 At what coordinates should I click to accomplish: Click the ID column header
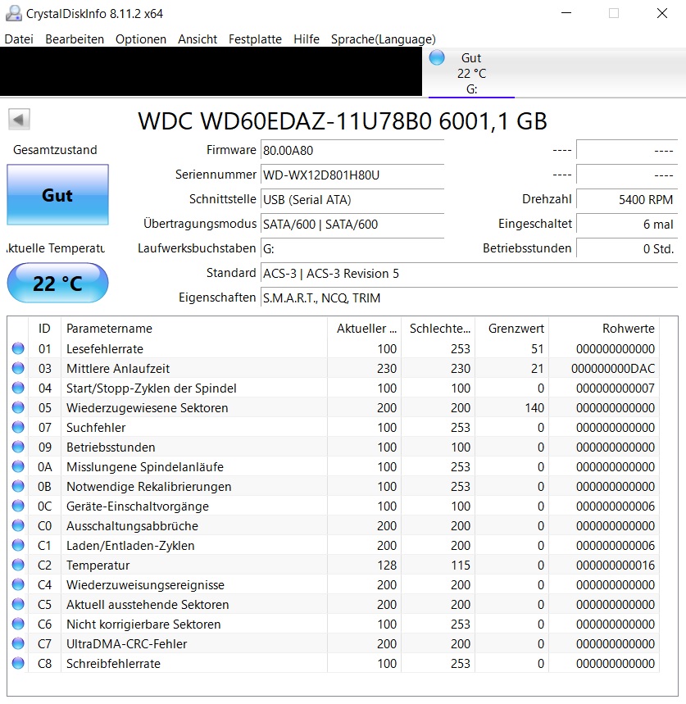point(44,329)
